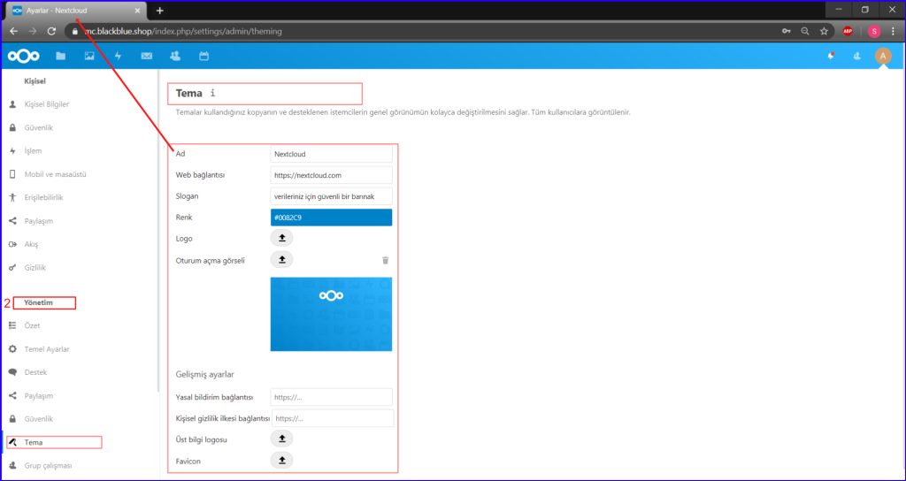Click Kişisel gizlilik ilkesi bağlantısı input

(333, 418)
